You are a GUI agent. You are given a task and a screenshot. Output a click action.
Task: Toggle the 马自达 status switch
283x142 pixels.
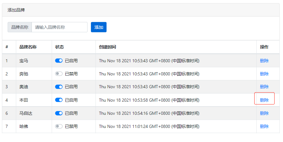pos(59,113)
